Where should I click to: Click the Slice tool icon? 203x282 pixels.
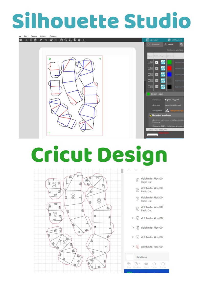coord(129,264)
